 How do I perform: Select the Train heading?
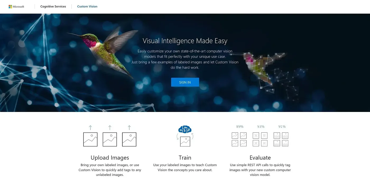point(185,157)
